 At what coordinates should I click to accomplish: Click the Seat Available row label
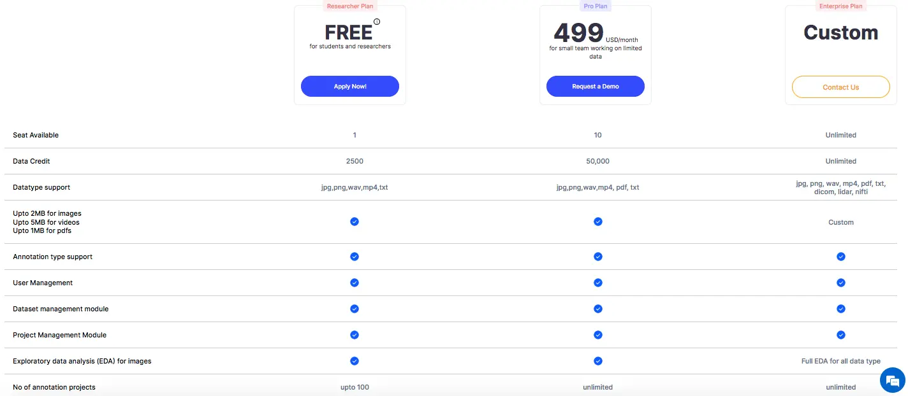pyautogui.click(x=36, y=135)
